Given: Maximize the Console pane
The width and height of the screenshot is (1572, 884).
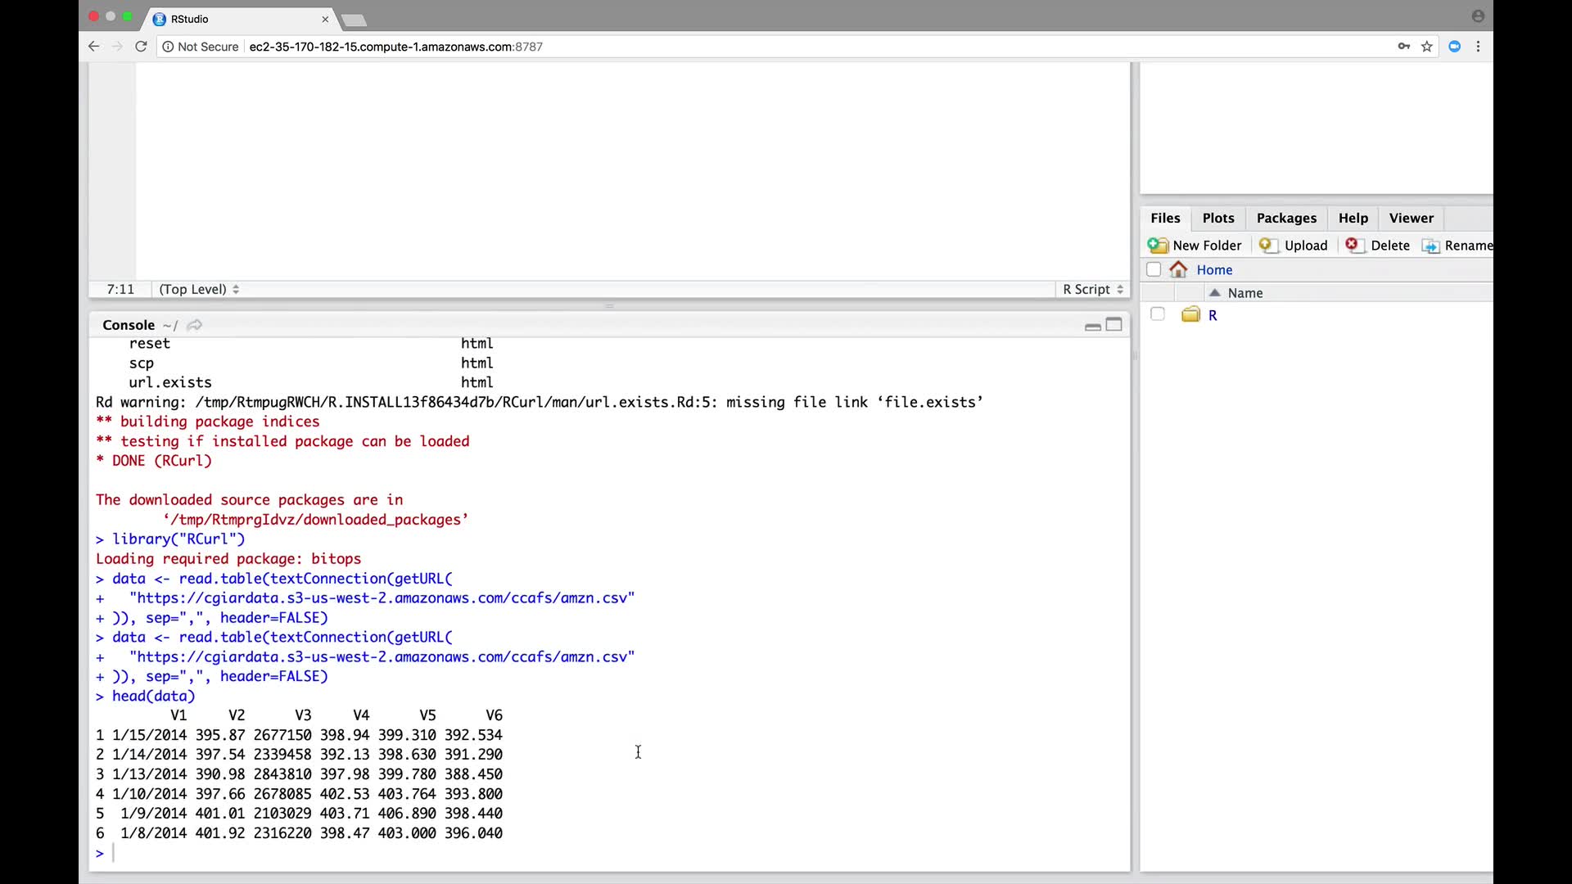Looking at the screenshot, I should [1114, 325].
